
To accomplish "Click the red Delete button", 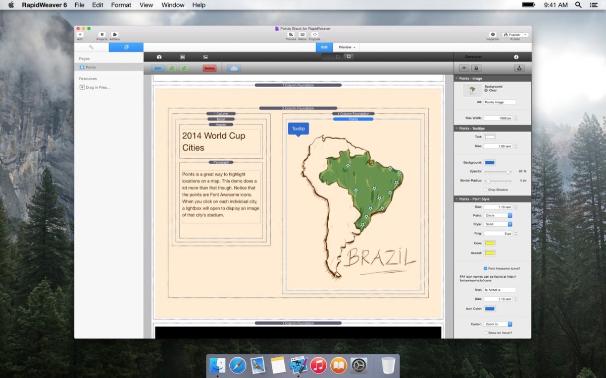I will point(209,68).
